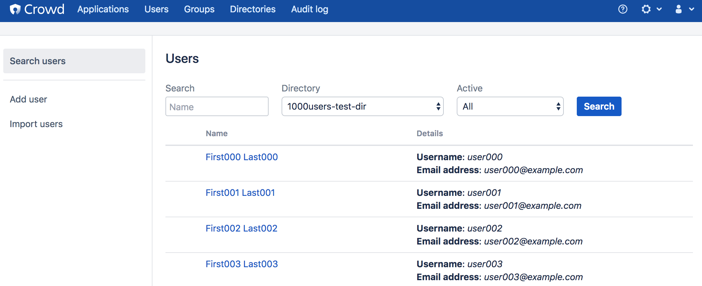Viewport: 702px width, 286px height.
Task: Click the Crowd logo icon
Action: (x=15, y=9)
